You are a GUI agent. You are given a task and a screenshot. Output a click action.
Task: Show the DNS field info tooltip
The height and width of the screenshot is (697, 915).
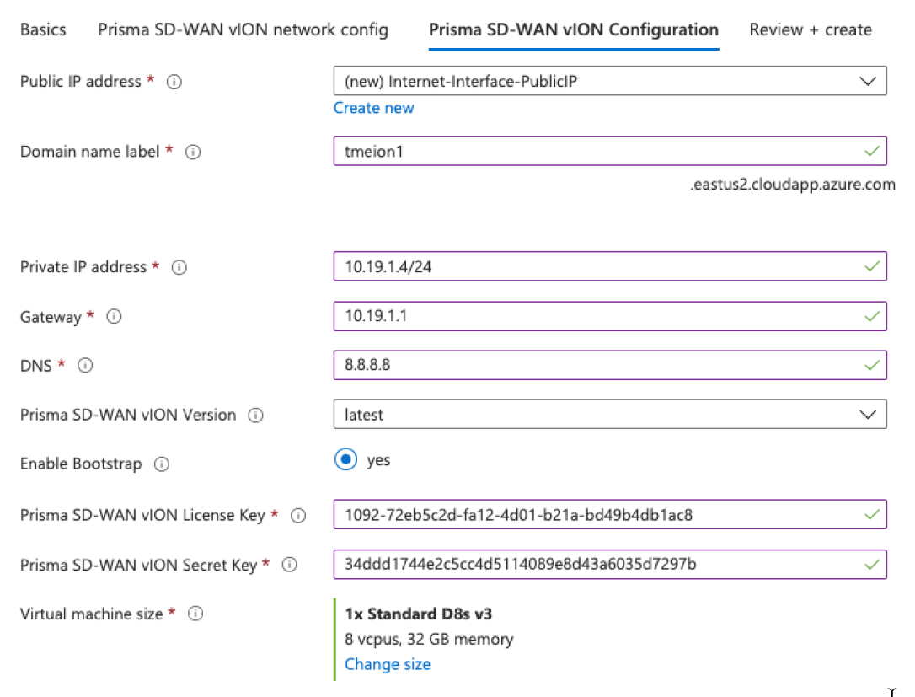[x=85, y=367]
